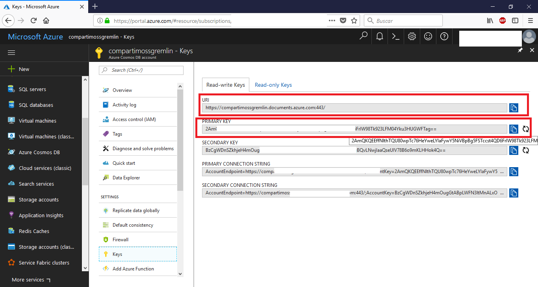Open the Firefox hamburger menu
Screen dimensions: 538x287
pos(530,20)
